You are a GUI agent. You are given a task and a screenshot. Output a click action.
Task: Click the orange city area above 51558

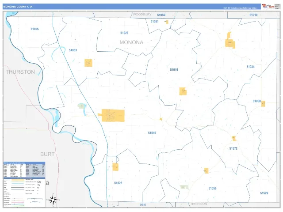click(x=207, y=170)
